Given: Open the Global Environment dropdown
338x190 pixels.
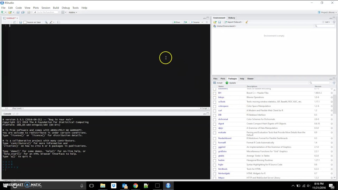Looking at the screenshot, I should pyautogui.click(x=225, y=26).
